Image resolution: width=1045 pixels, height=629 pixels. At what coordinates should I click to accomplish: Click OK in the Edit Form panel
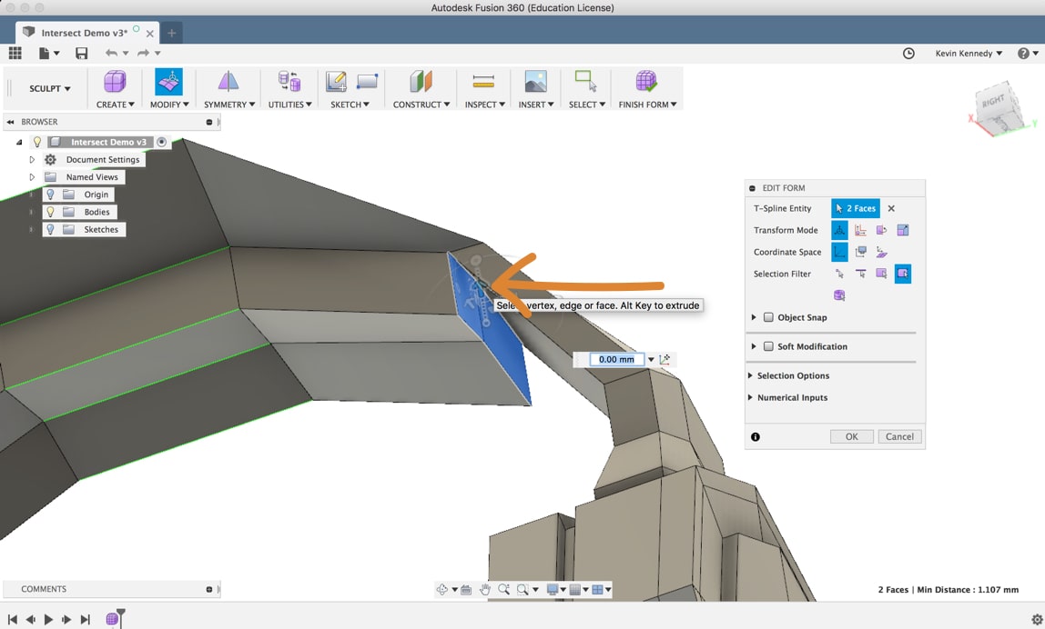[851, 436]
